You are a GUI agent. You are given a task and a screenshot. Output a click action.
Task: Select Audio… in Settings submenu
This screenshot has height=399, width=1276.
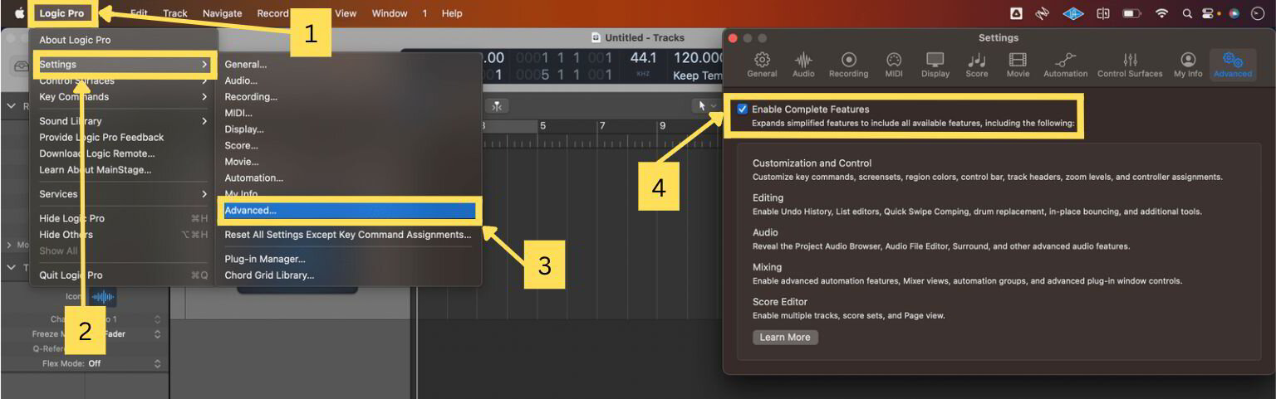pos(348,80)
